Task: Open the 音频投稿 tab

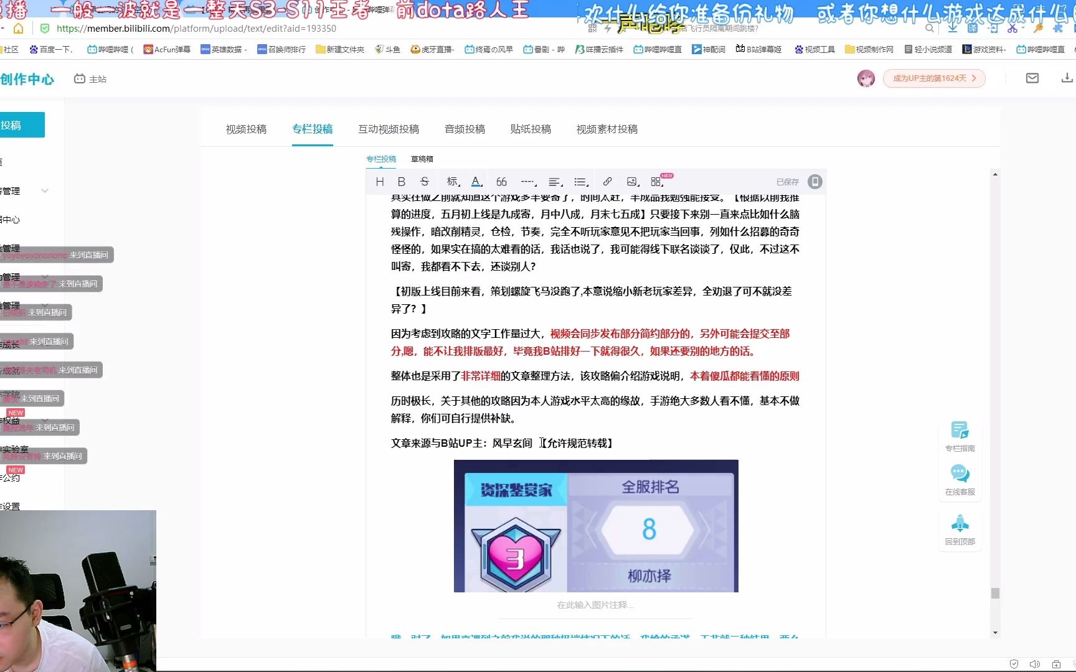Action: 465,129
